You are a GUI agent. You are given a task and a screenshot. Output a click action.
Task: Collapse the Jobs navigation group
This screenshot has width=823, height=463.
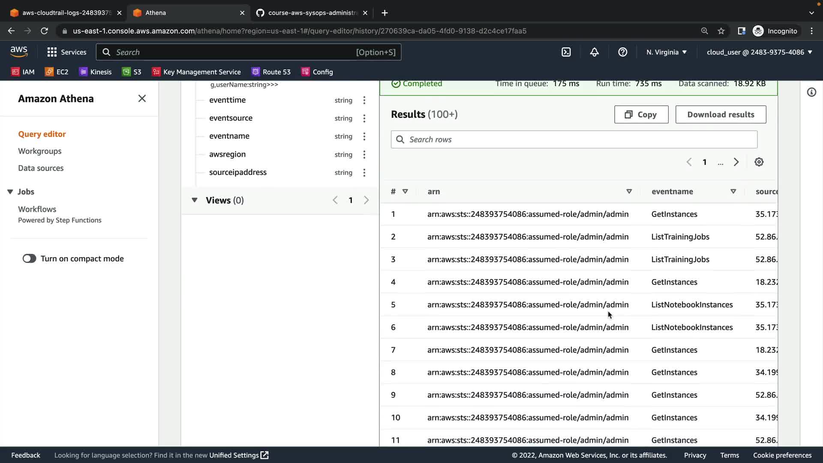click(x=10, y=192)
